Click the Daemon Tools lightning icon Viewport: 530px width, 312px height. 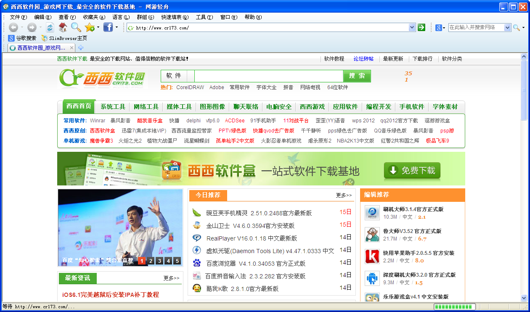click(x=197, y=250)
